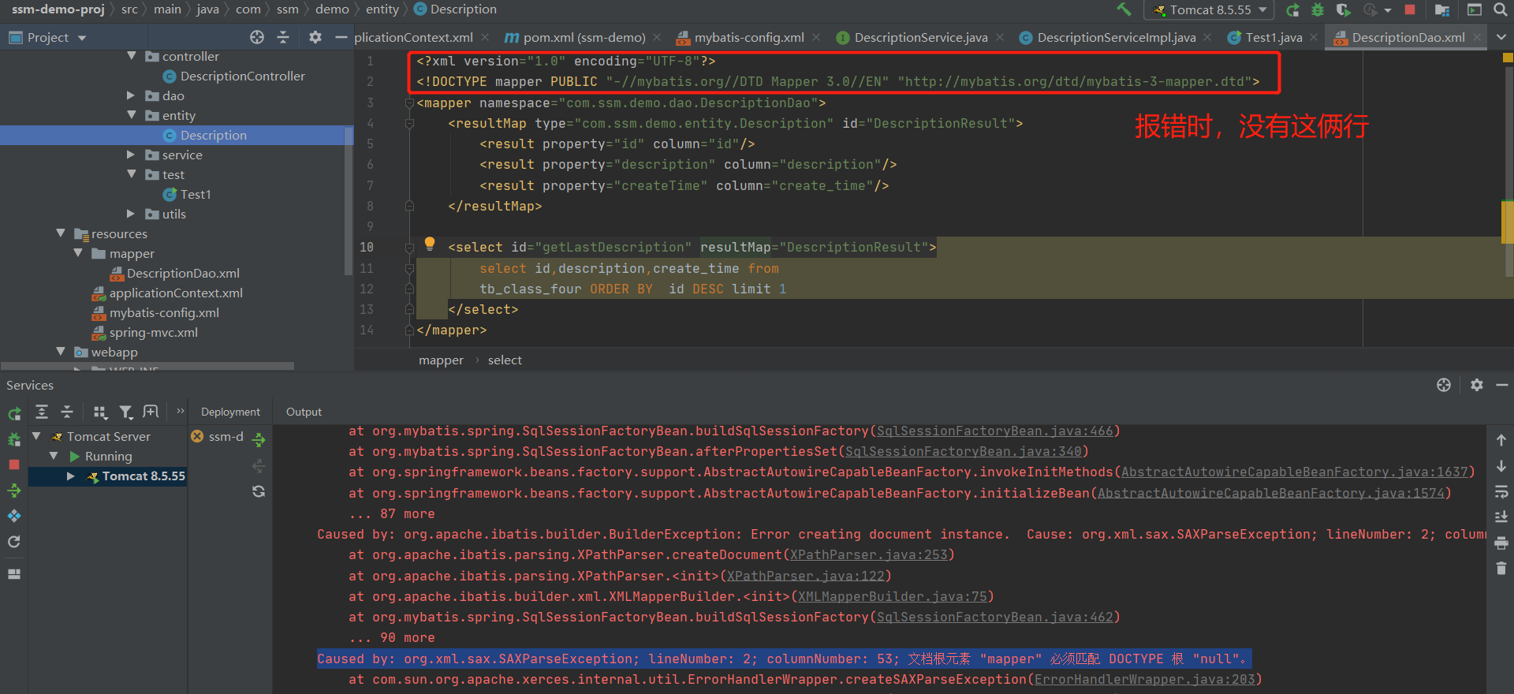Click the yellow light bulb intention icon
This screenshot has height=694, width=1514.
click(430, 244)
